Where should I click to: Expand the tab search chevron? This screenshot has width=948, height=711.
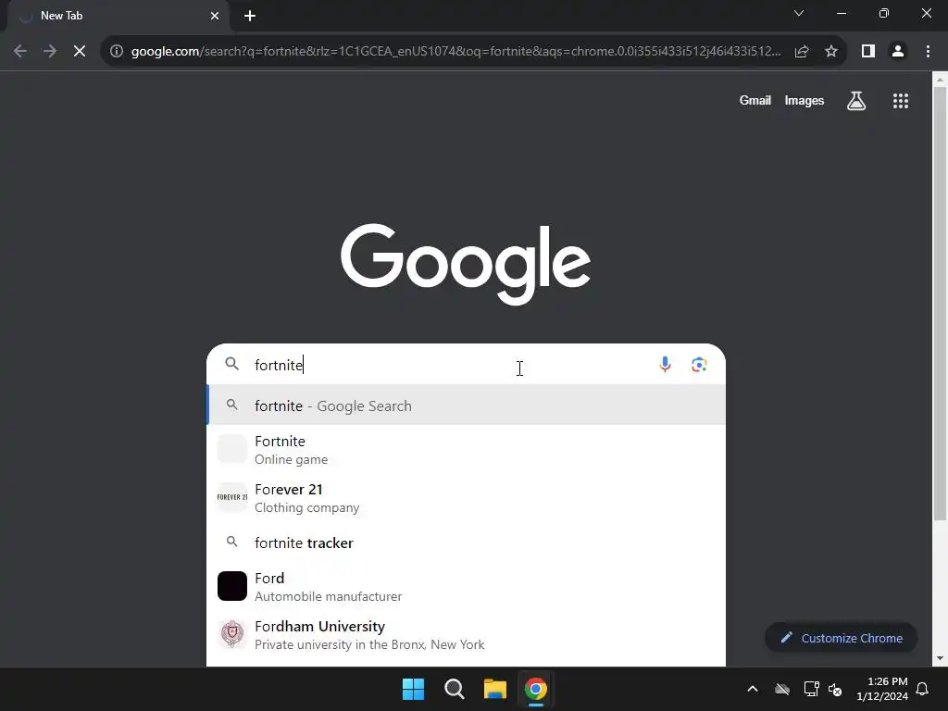click(x=799, y=13)
